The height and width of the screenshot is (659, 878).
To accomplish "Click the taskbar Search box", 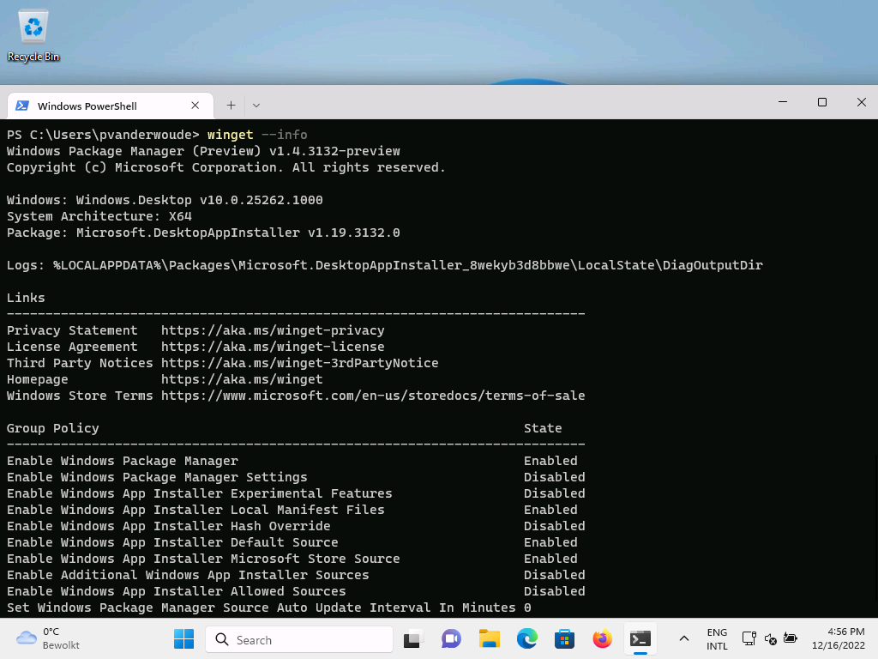I will tap(299, 639).
